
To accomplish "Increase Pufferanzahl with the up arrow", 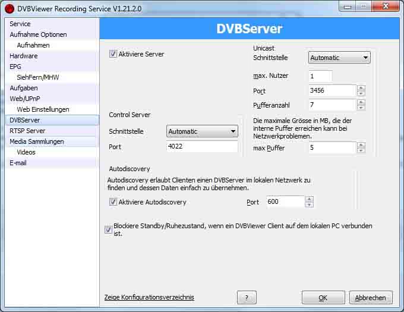I will (x=361, y=102).
